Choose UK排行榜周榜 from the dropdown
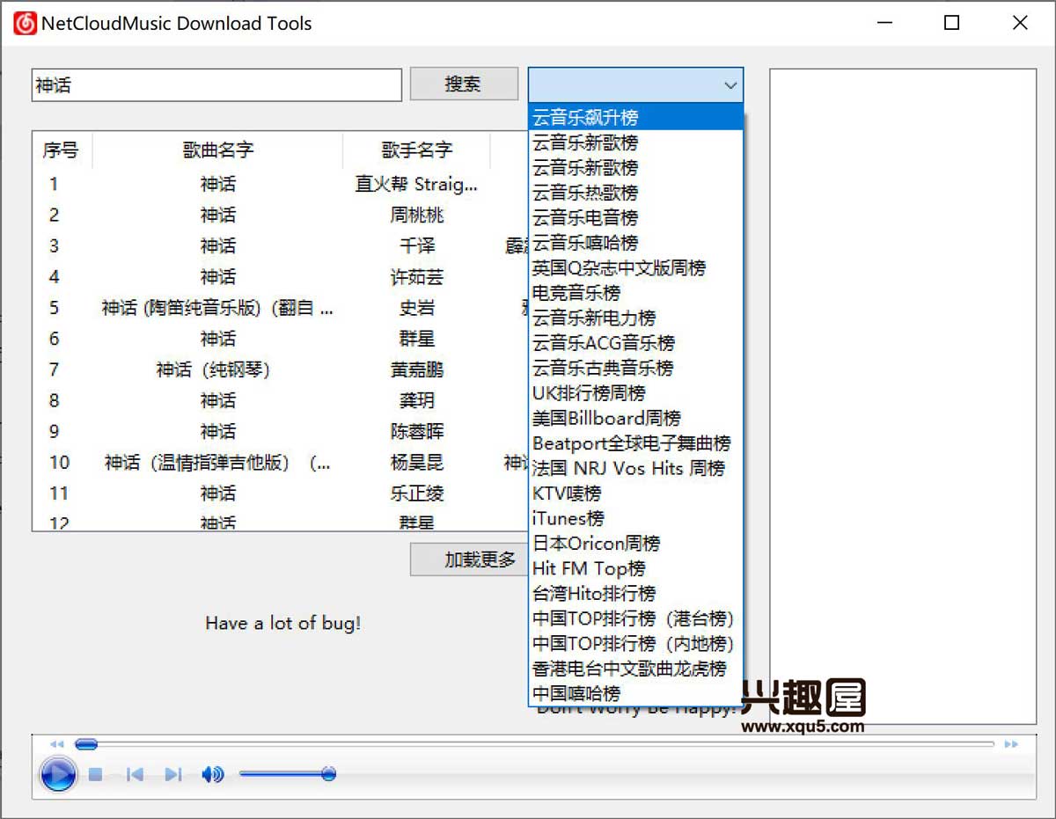 [x=636, y=393]
